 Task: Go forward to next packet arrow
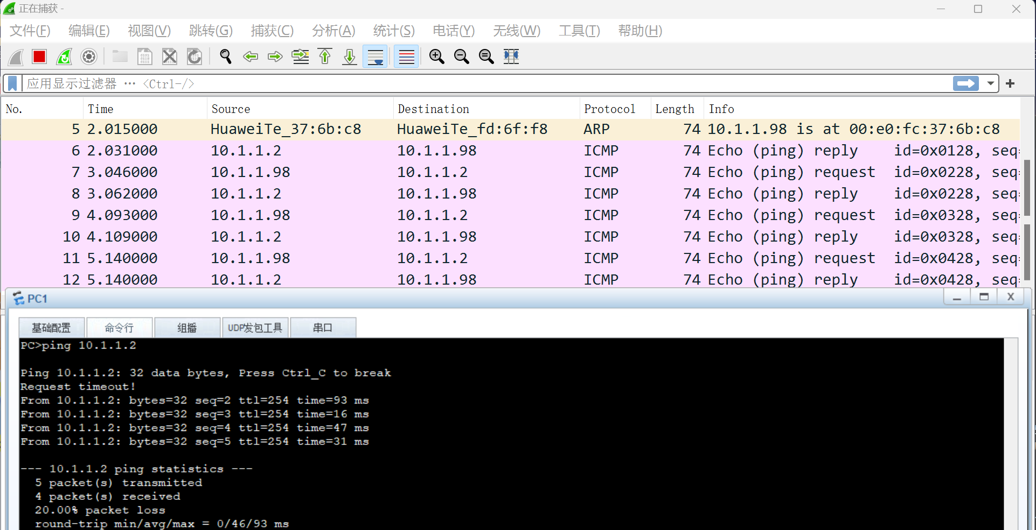click(x=275, y=56)
